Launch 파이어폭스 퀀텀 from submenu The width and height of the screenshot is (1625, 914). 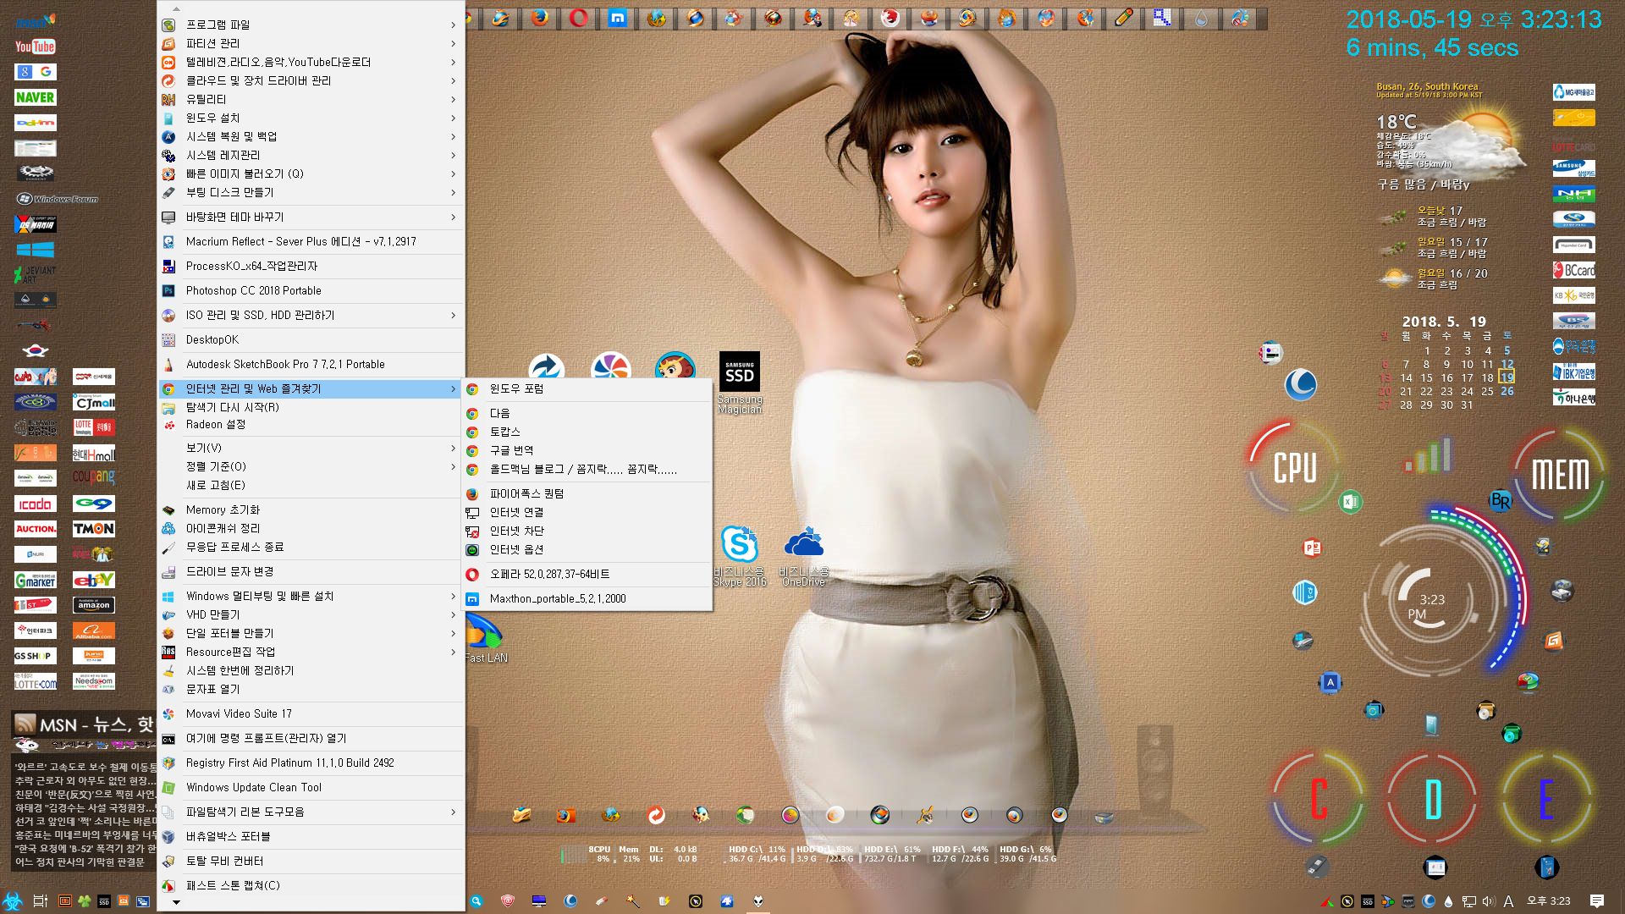[587, 493]
